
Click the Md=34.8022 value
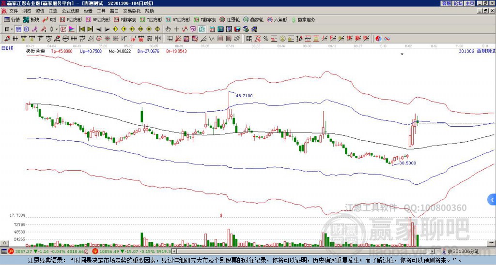click(120, 51)
